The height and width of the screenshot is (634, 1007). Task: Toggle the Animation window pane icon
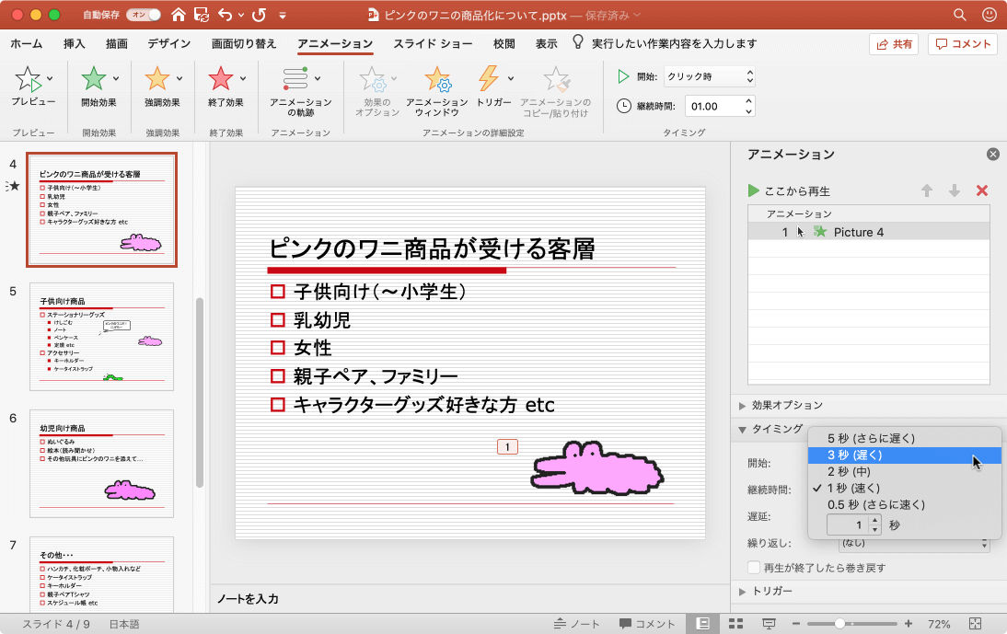[x=436, y=80]
